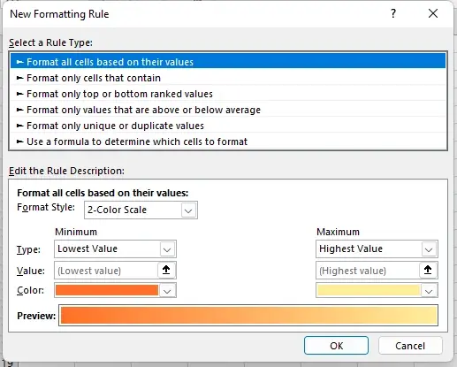Screen dimensions: 457x367
Task: Click the orange Minimum color swatch
Action: (107, 290)
